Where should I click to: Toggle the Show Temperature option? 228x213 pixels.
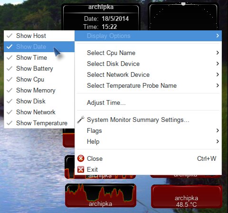[x=39, y=123]
